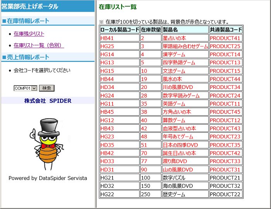Screen dimensions: 271x209
Task: Click the PRODUCT32 common code cell
Action: pyautogui.click(x=226, y=186)
